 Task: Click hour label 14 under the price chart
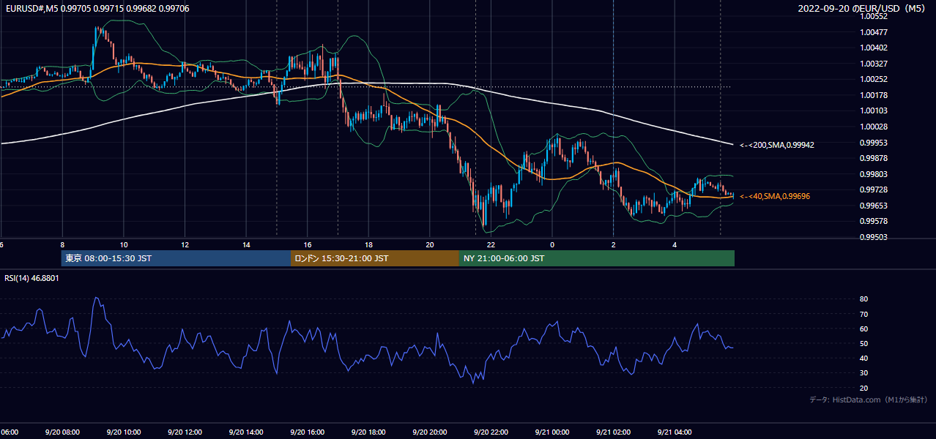pos(246,244)
